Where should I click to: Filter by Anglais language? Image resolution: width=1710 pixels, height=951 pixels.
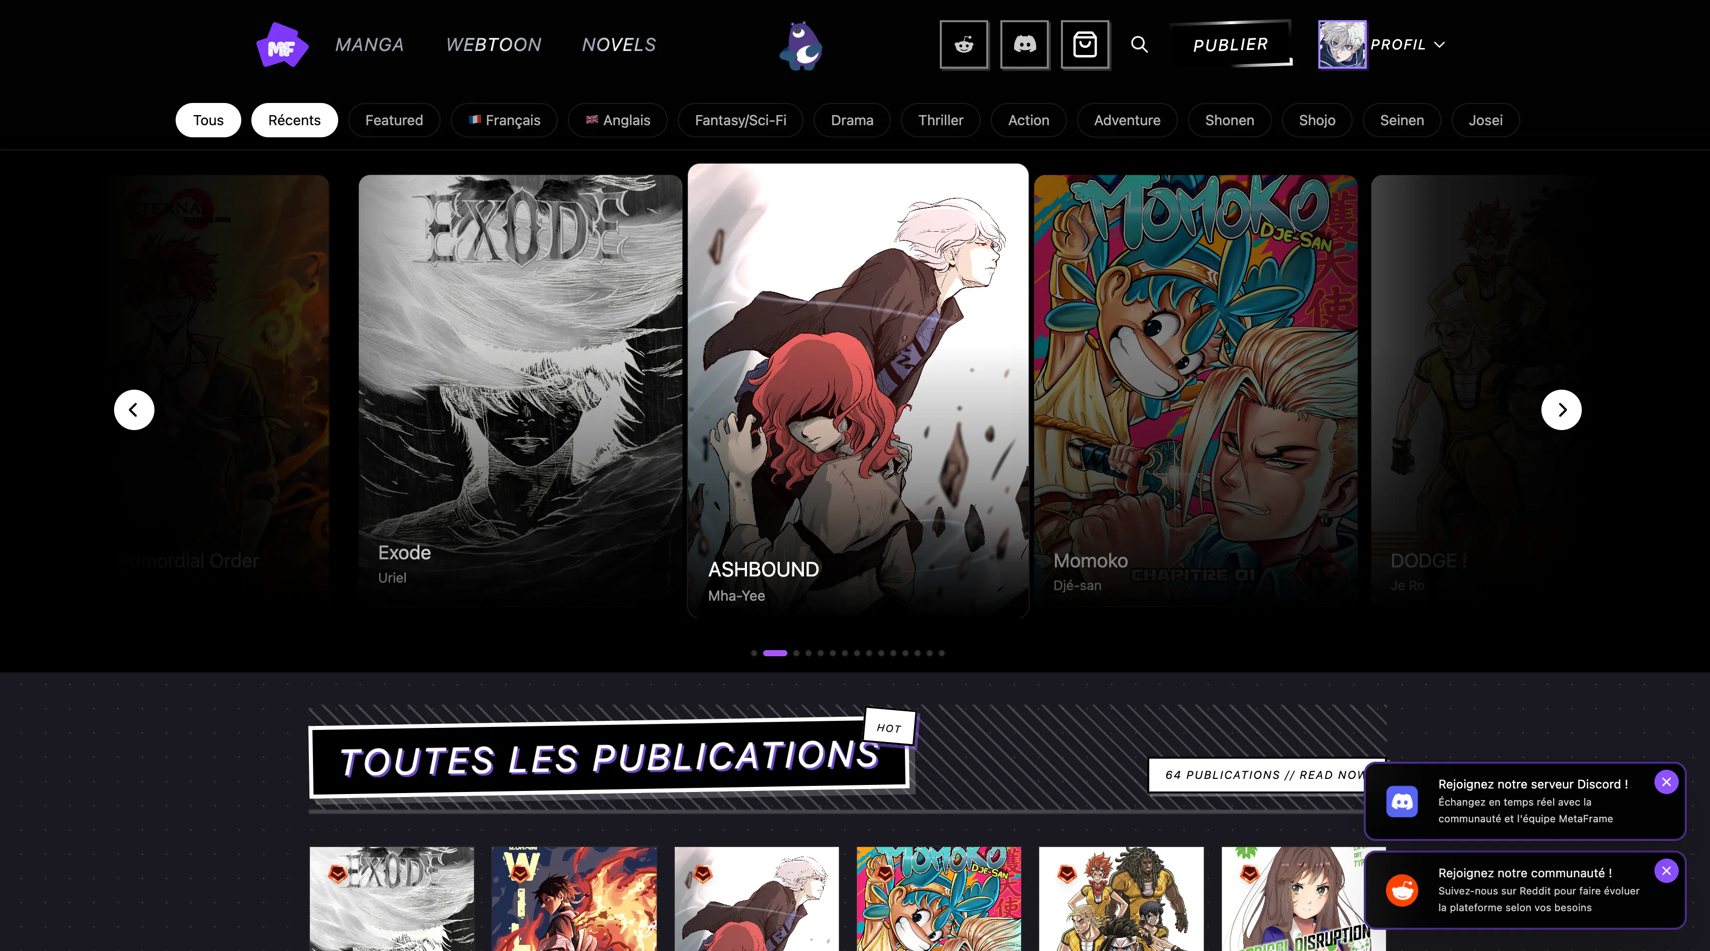617,120
